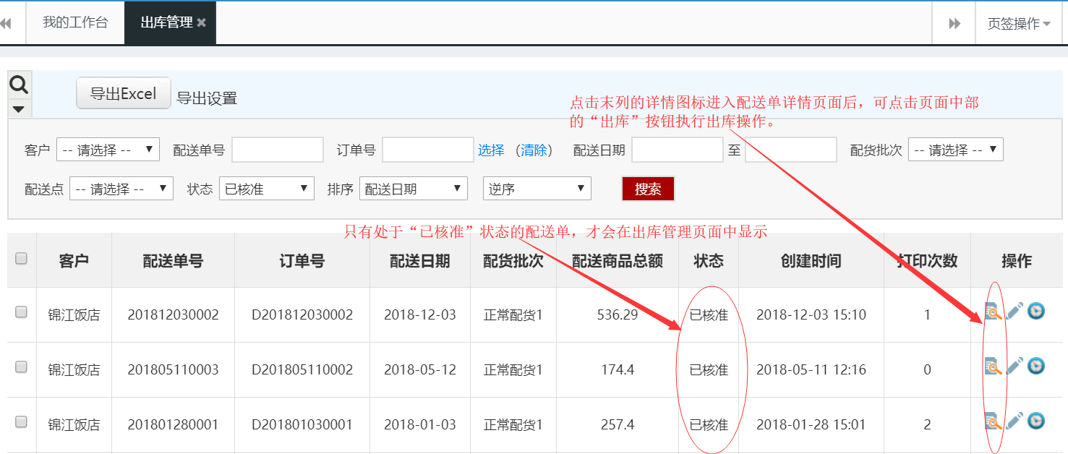Collapse search panel with the down triangle

pos(18,109)
